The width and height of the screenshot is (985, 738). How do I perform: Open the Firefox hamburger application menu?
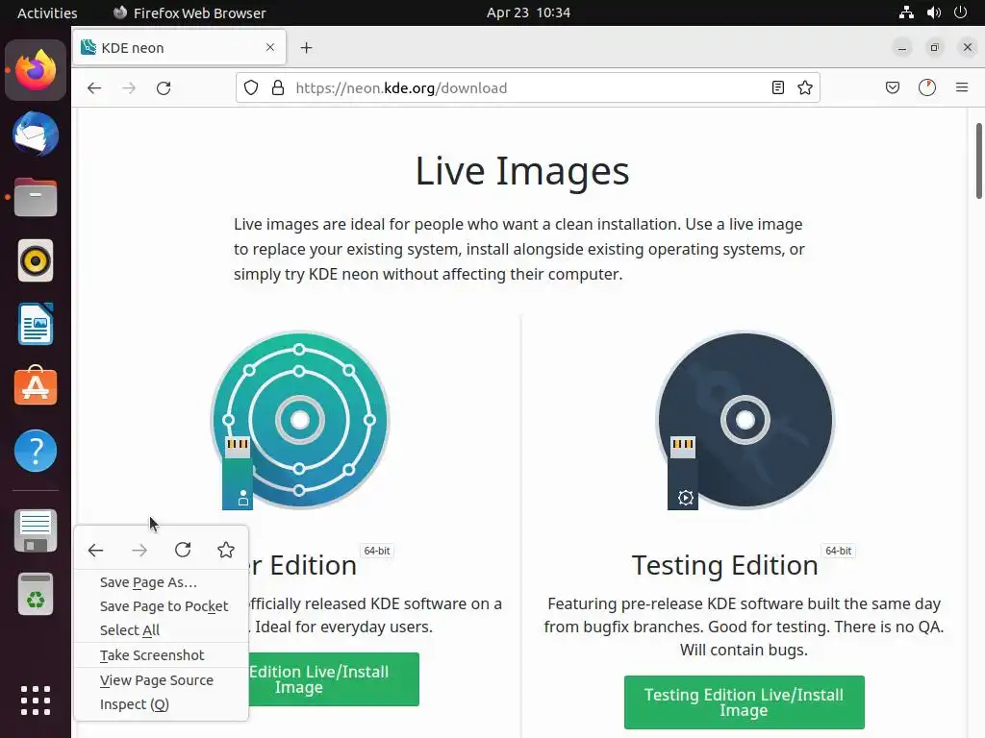962,87
